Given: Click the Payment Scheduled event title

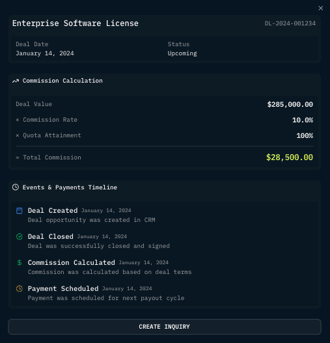Looking at the screenshot, I should click(63, 288).
